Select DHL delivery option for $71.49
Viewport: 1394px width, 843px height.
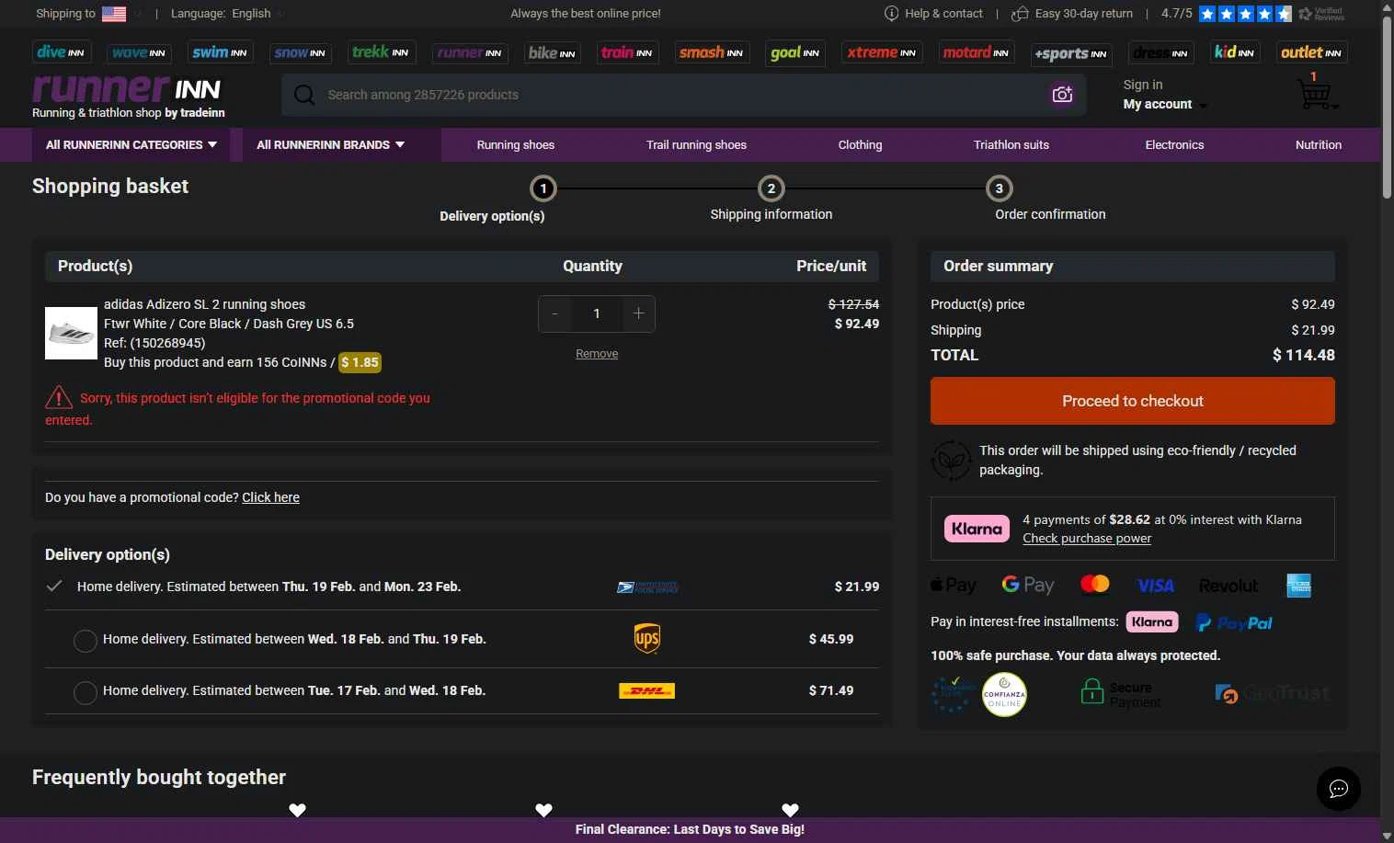[x=86, y=692]
